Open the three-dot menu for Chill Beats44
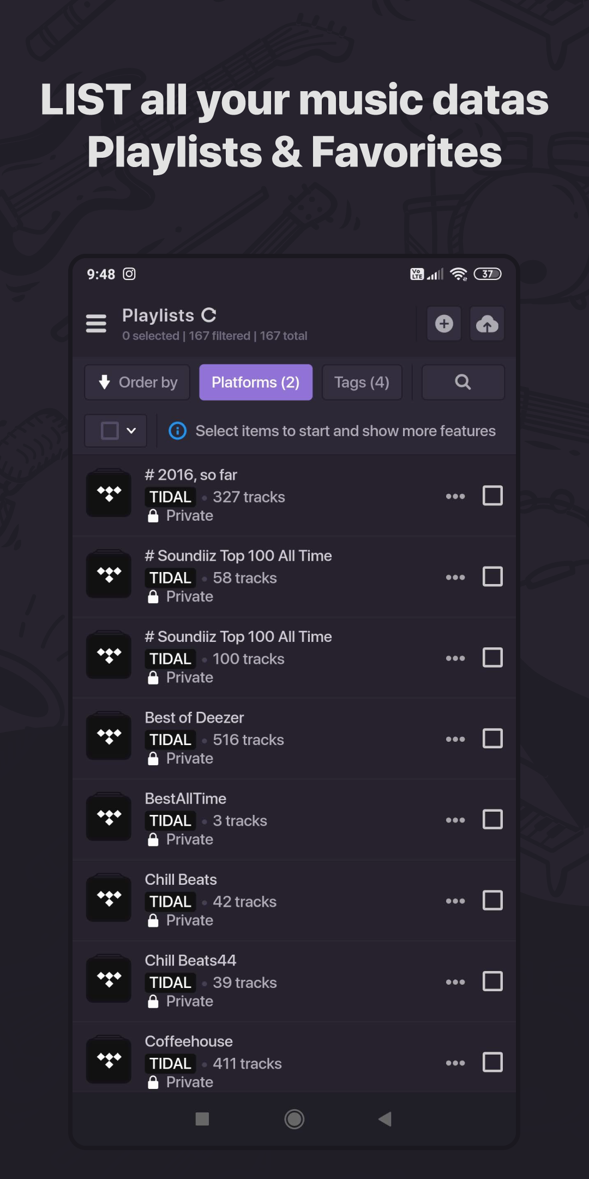 [x=455, y=981]
